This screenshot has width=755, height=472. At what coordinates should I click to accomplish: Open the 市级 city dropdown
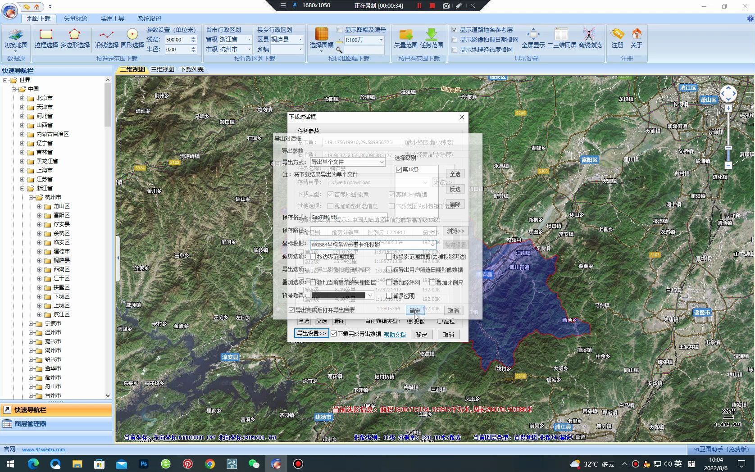249,50
